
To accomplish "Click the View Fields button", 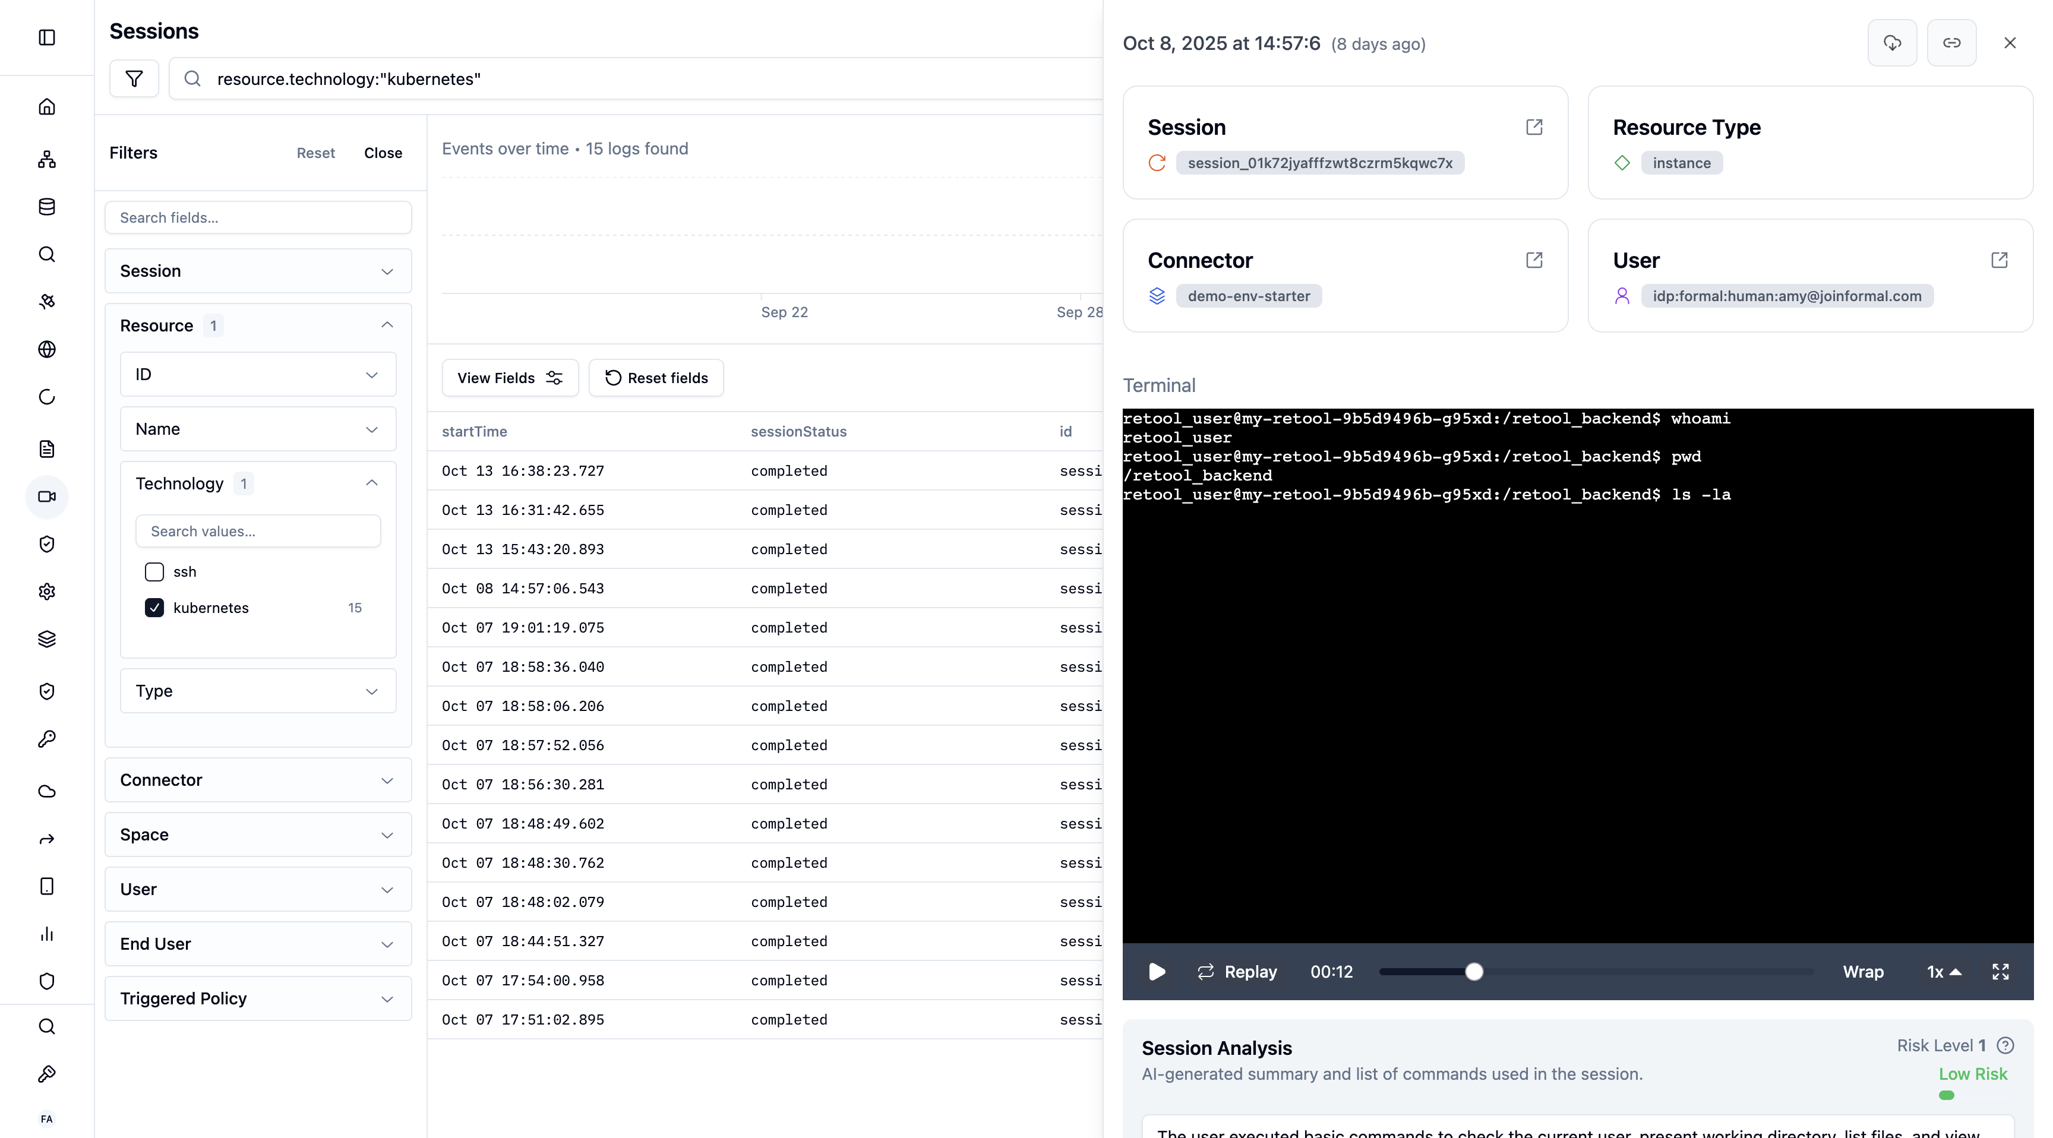I will tap(510, 378).
